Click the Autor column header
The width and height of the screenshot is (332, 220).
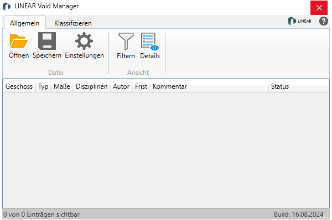(x=121, y=86)
